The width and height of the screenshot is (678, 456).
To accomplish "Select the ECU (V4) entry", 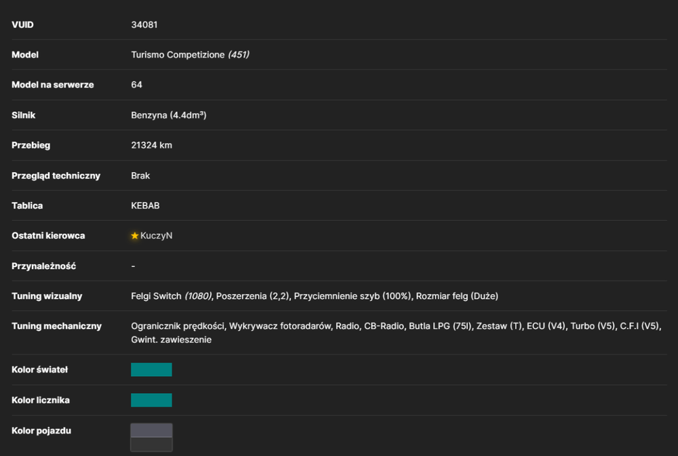I will (x=546, y=327).
